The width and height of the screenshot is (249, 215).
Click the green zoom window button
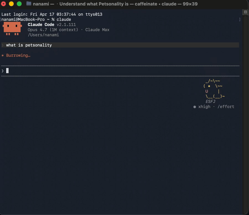(19, 4)
